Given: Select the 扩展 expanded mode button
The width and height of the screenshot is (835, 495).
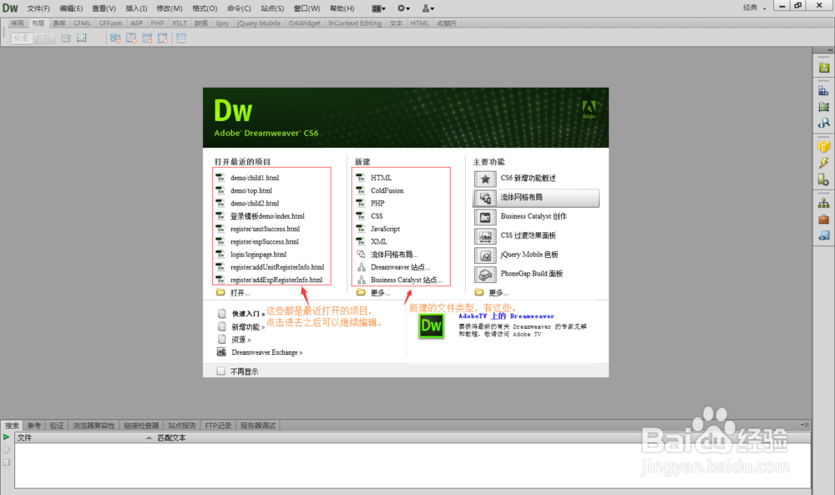Looking at the screenshot, I should pos(43,38).
